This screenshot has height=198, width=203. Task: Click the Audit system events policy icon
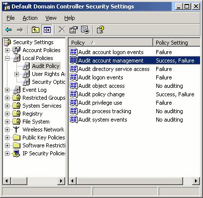(x=74, y=120)
